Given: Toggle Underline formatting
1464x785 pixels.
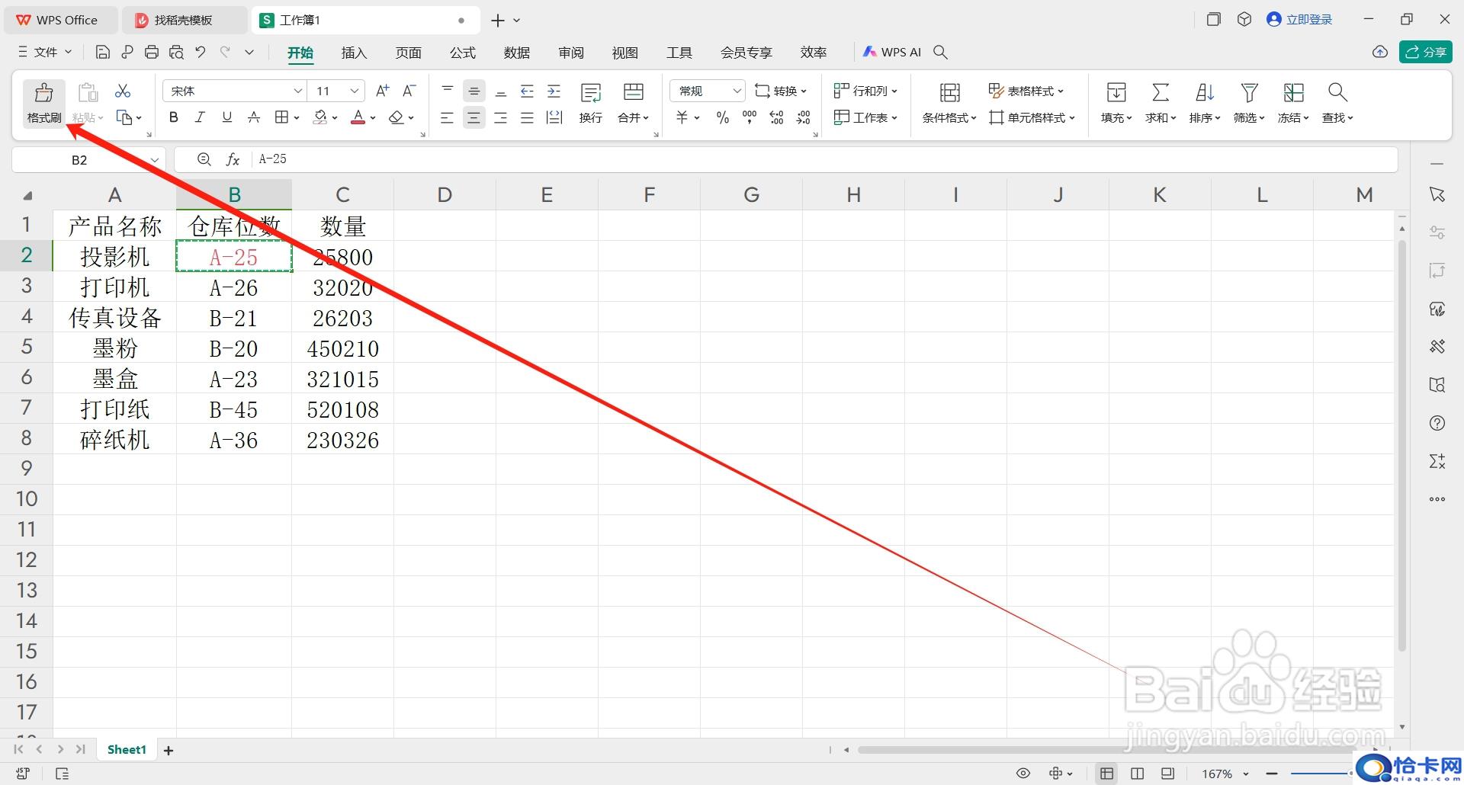Looking at the screenshot, I should point(226,117).
